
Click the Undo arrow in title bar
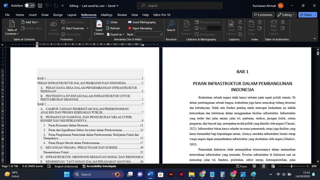click(x=47, y=6)
